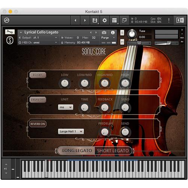Click the Sonuscore S emblem icon
Image resolution: width=188 pixels, height=188 pixels.
click(x=10, y=40)
